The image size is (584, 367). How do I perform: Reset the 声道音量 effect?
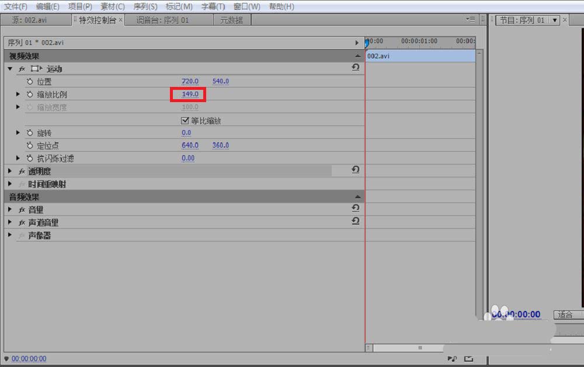click(355, 221)
